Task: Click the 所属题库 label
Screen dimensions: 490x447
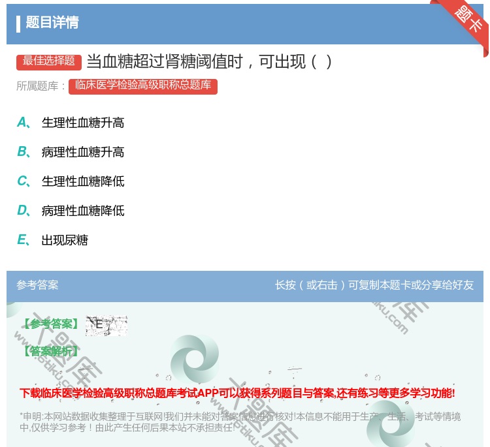Action: click(x=41, y=86)
